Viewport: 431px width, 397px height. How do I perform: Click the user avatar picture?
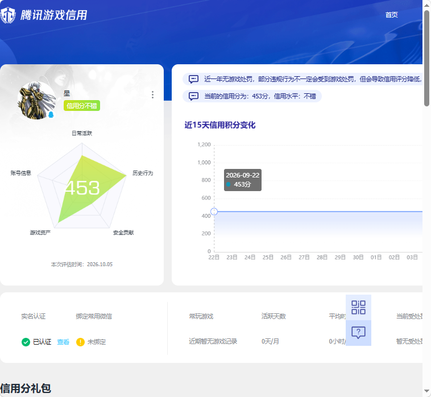(x=36, y=100)
